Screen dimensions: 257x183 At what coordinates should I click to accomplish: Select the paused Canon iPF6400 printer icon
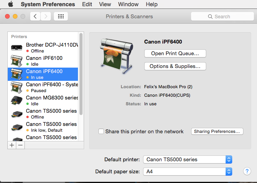click(x=17, y=87)
